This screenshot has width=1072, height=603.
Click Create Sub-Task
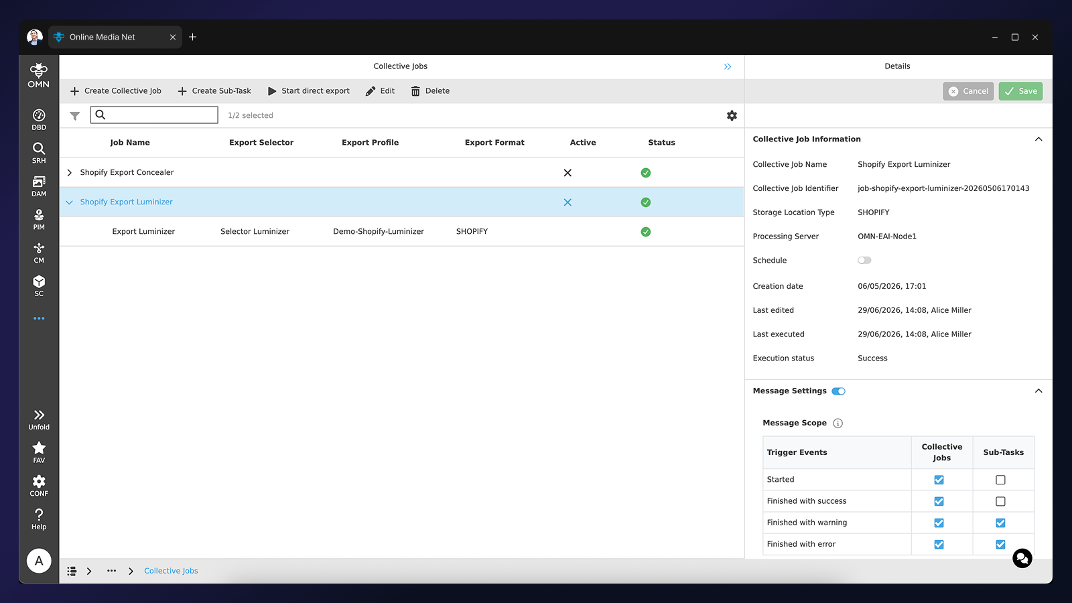click(214, 91)
